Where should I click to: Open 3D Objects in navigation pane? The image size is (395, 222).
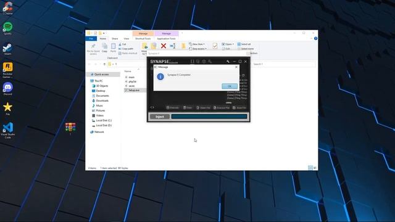[100, 86]
